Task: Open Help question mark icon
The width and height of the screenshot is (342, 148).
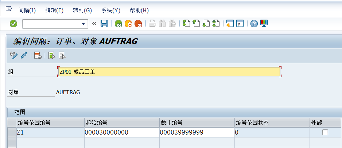Action: tap(254, 24)
